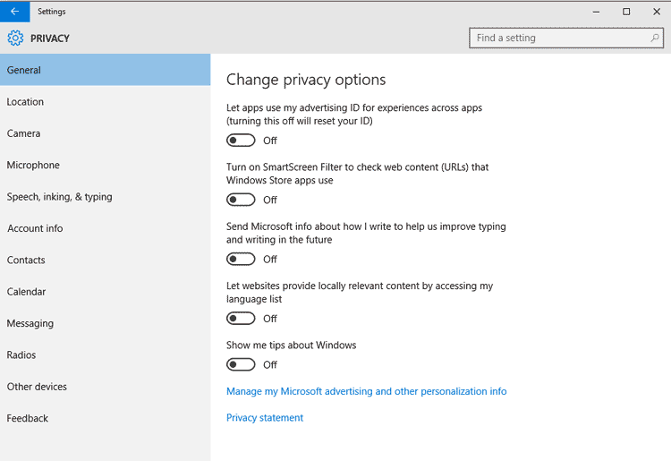Image resolution: width=671 pixels, height=461 pixels.
Task: Click the 'Send Microsoft info' description text
Action: [x=366, y=233]
